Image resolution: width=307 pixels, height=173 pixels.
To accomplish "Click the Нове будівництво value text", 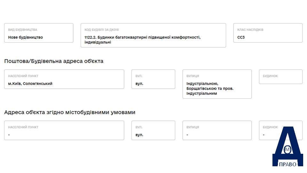I will (x=26, y=37).
